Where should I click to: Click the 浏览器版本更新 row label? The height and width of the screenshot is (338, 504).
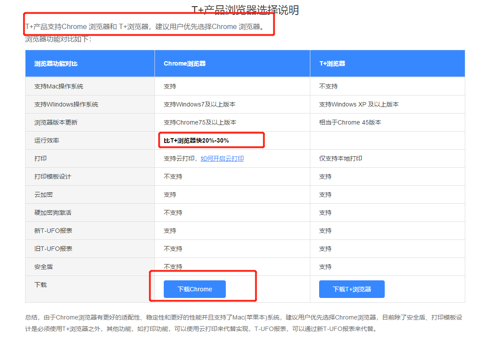click(56, 122)
